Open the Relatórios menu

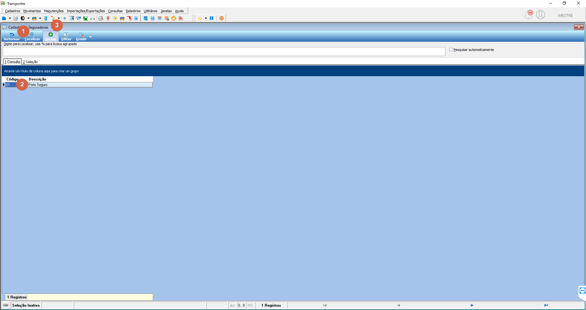[133, 11]
